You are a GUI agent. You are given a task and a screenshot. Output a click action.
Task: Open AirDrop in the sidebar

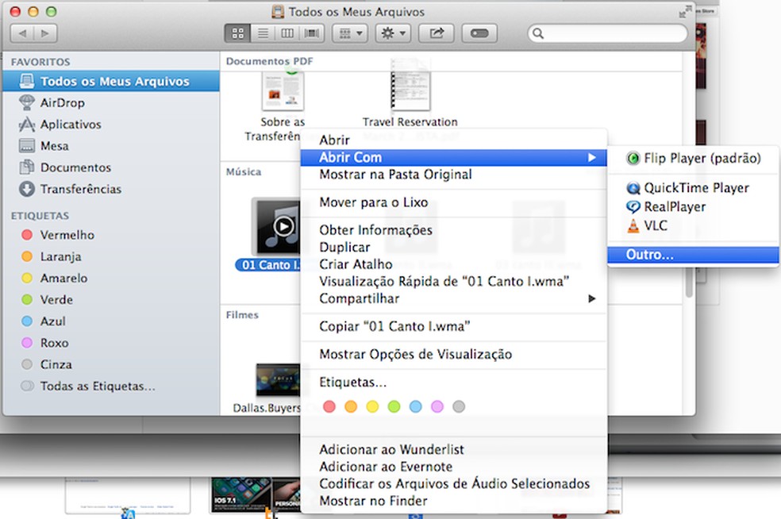(62, 102)
